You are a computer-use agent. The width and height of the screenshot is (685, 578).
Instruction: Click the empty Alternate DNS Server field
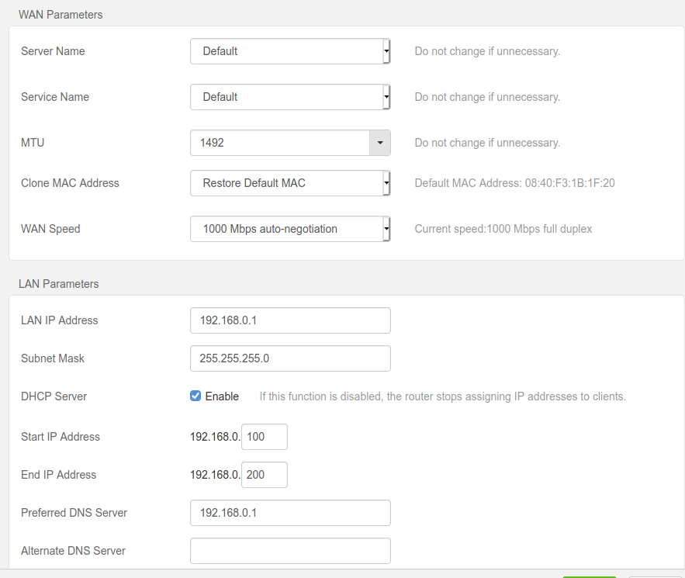(290, 551)
